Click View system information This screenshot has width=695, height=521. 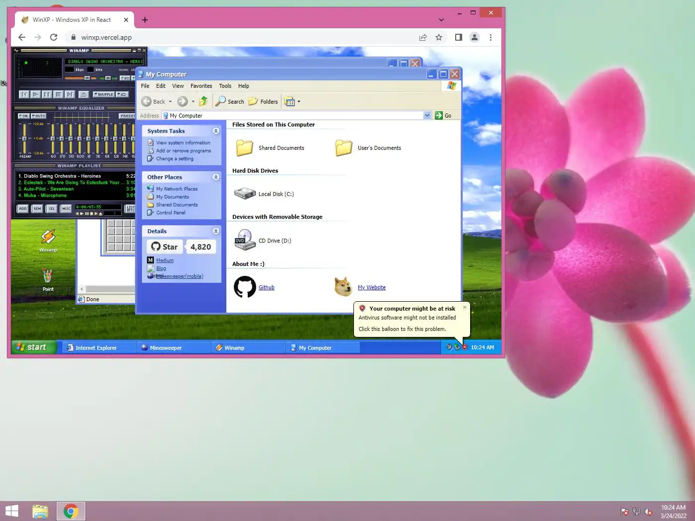pyautogui.click(x=183, y=143)
